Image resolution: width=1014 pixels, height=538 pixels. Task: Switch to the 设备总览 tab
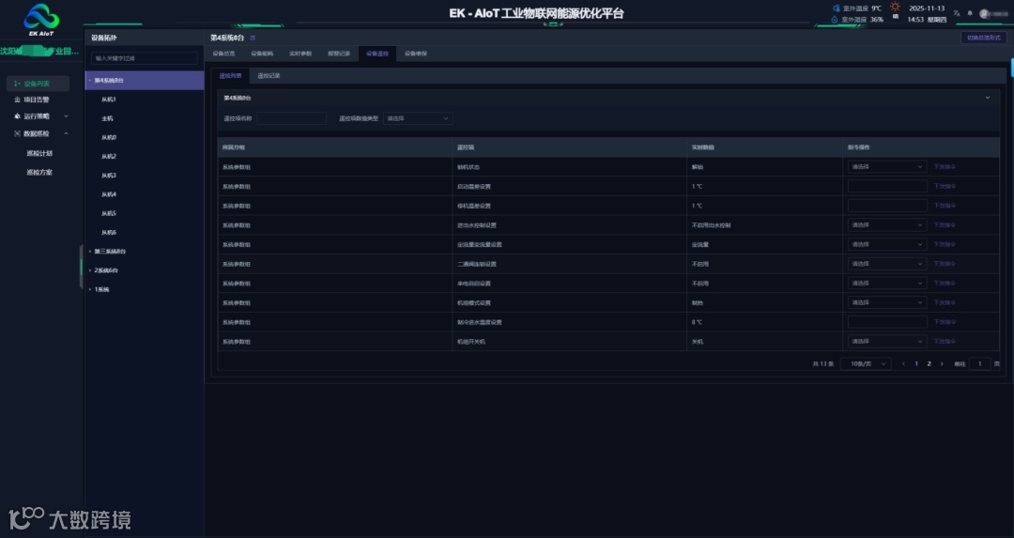pyautogui.click(x=223, y=54)
